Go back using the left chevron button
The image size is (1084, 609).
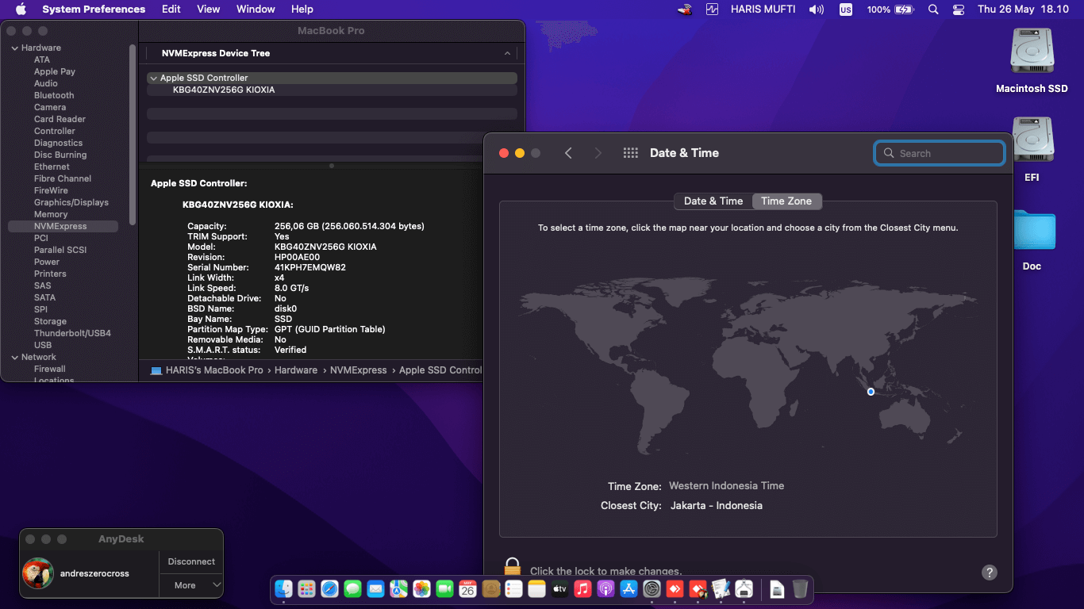568,153
